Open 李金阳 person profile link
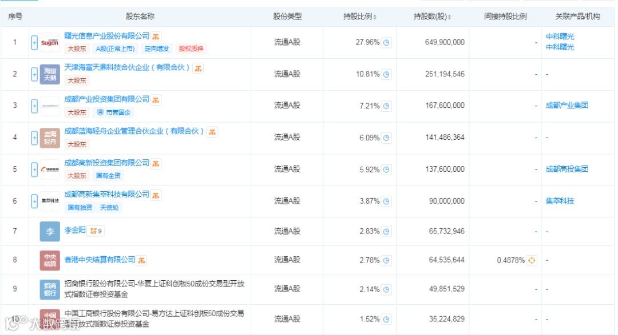Screen dimensions: 618x335 pos(75,230)
